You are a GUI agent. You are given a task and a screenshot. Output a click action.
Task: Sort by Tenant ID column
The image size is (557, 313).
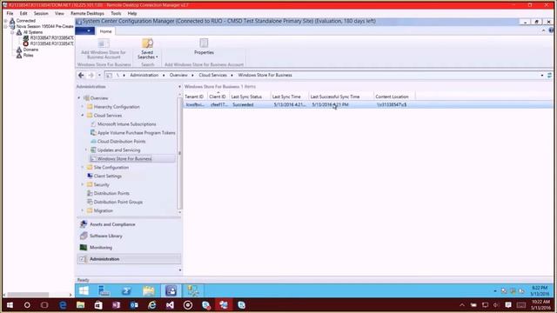tap(195, 97)
